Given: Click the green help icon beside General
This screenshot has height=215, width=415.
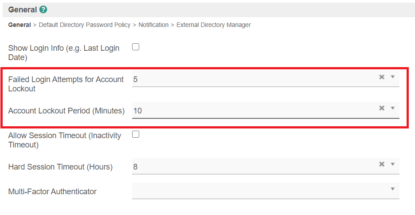Looking at the screenshot, I should click(x=43, y=10).
